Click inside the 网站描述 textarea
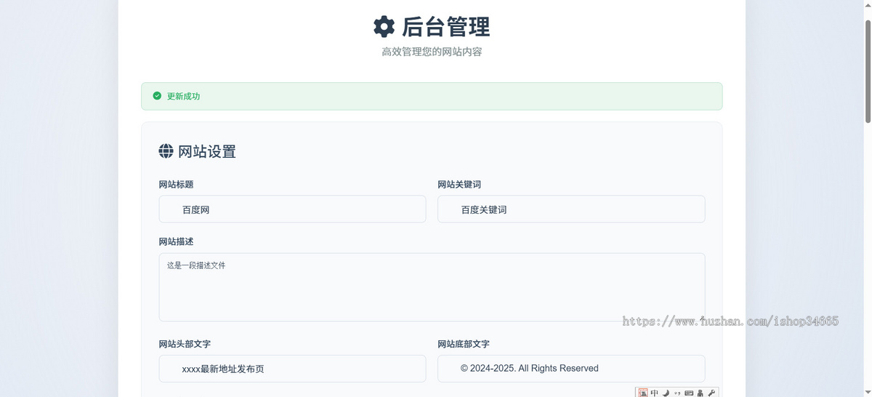872x397 pixels. tap(432, 287)
